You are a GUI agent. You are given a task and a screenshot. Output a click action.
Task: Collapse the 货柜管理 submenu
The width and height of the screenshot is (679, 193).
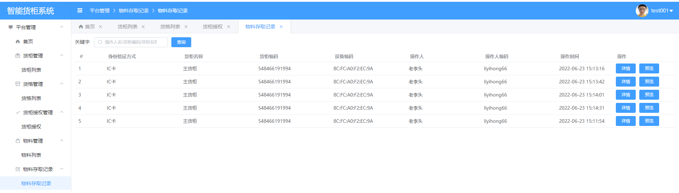pyautogui.click(x=62, y=55)
